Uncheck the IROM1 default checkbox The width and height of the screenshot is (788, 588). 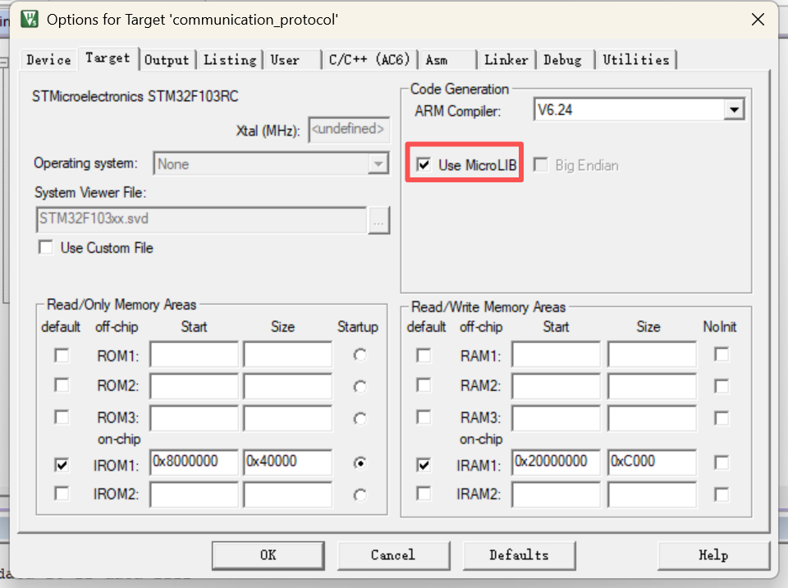click(62, 465)
